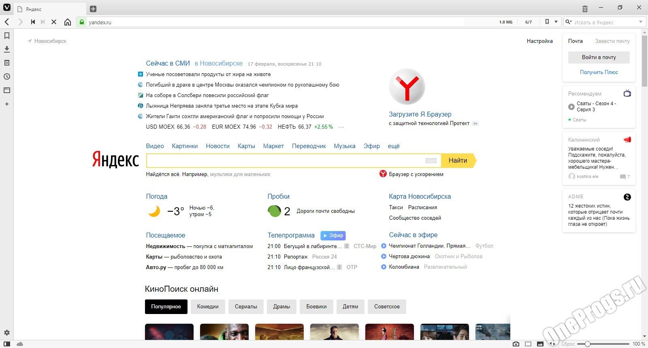This screenshot has width=648, height=348.
Task: Open the Настройка link
Action: click(x=539, y=41)
